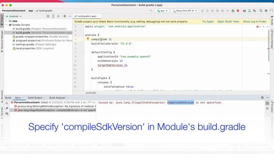Click the editor vertical scrollbar

point(269,46)
